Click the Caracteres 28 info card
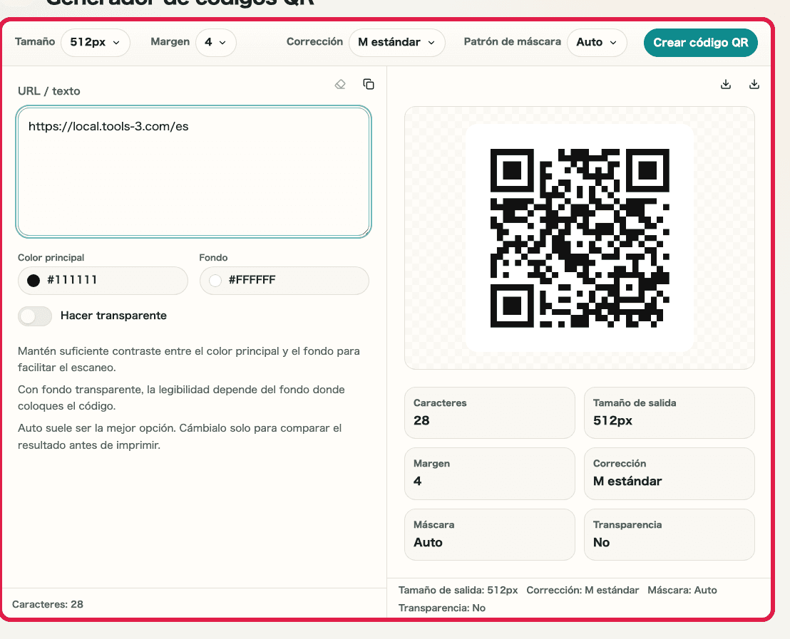 [489, 412]
